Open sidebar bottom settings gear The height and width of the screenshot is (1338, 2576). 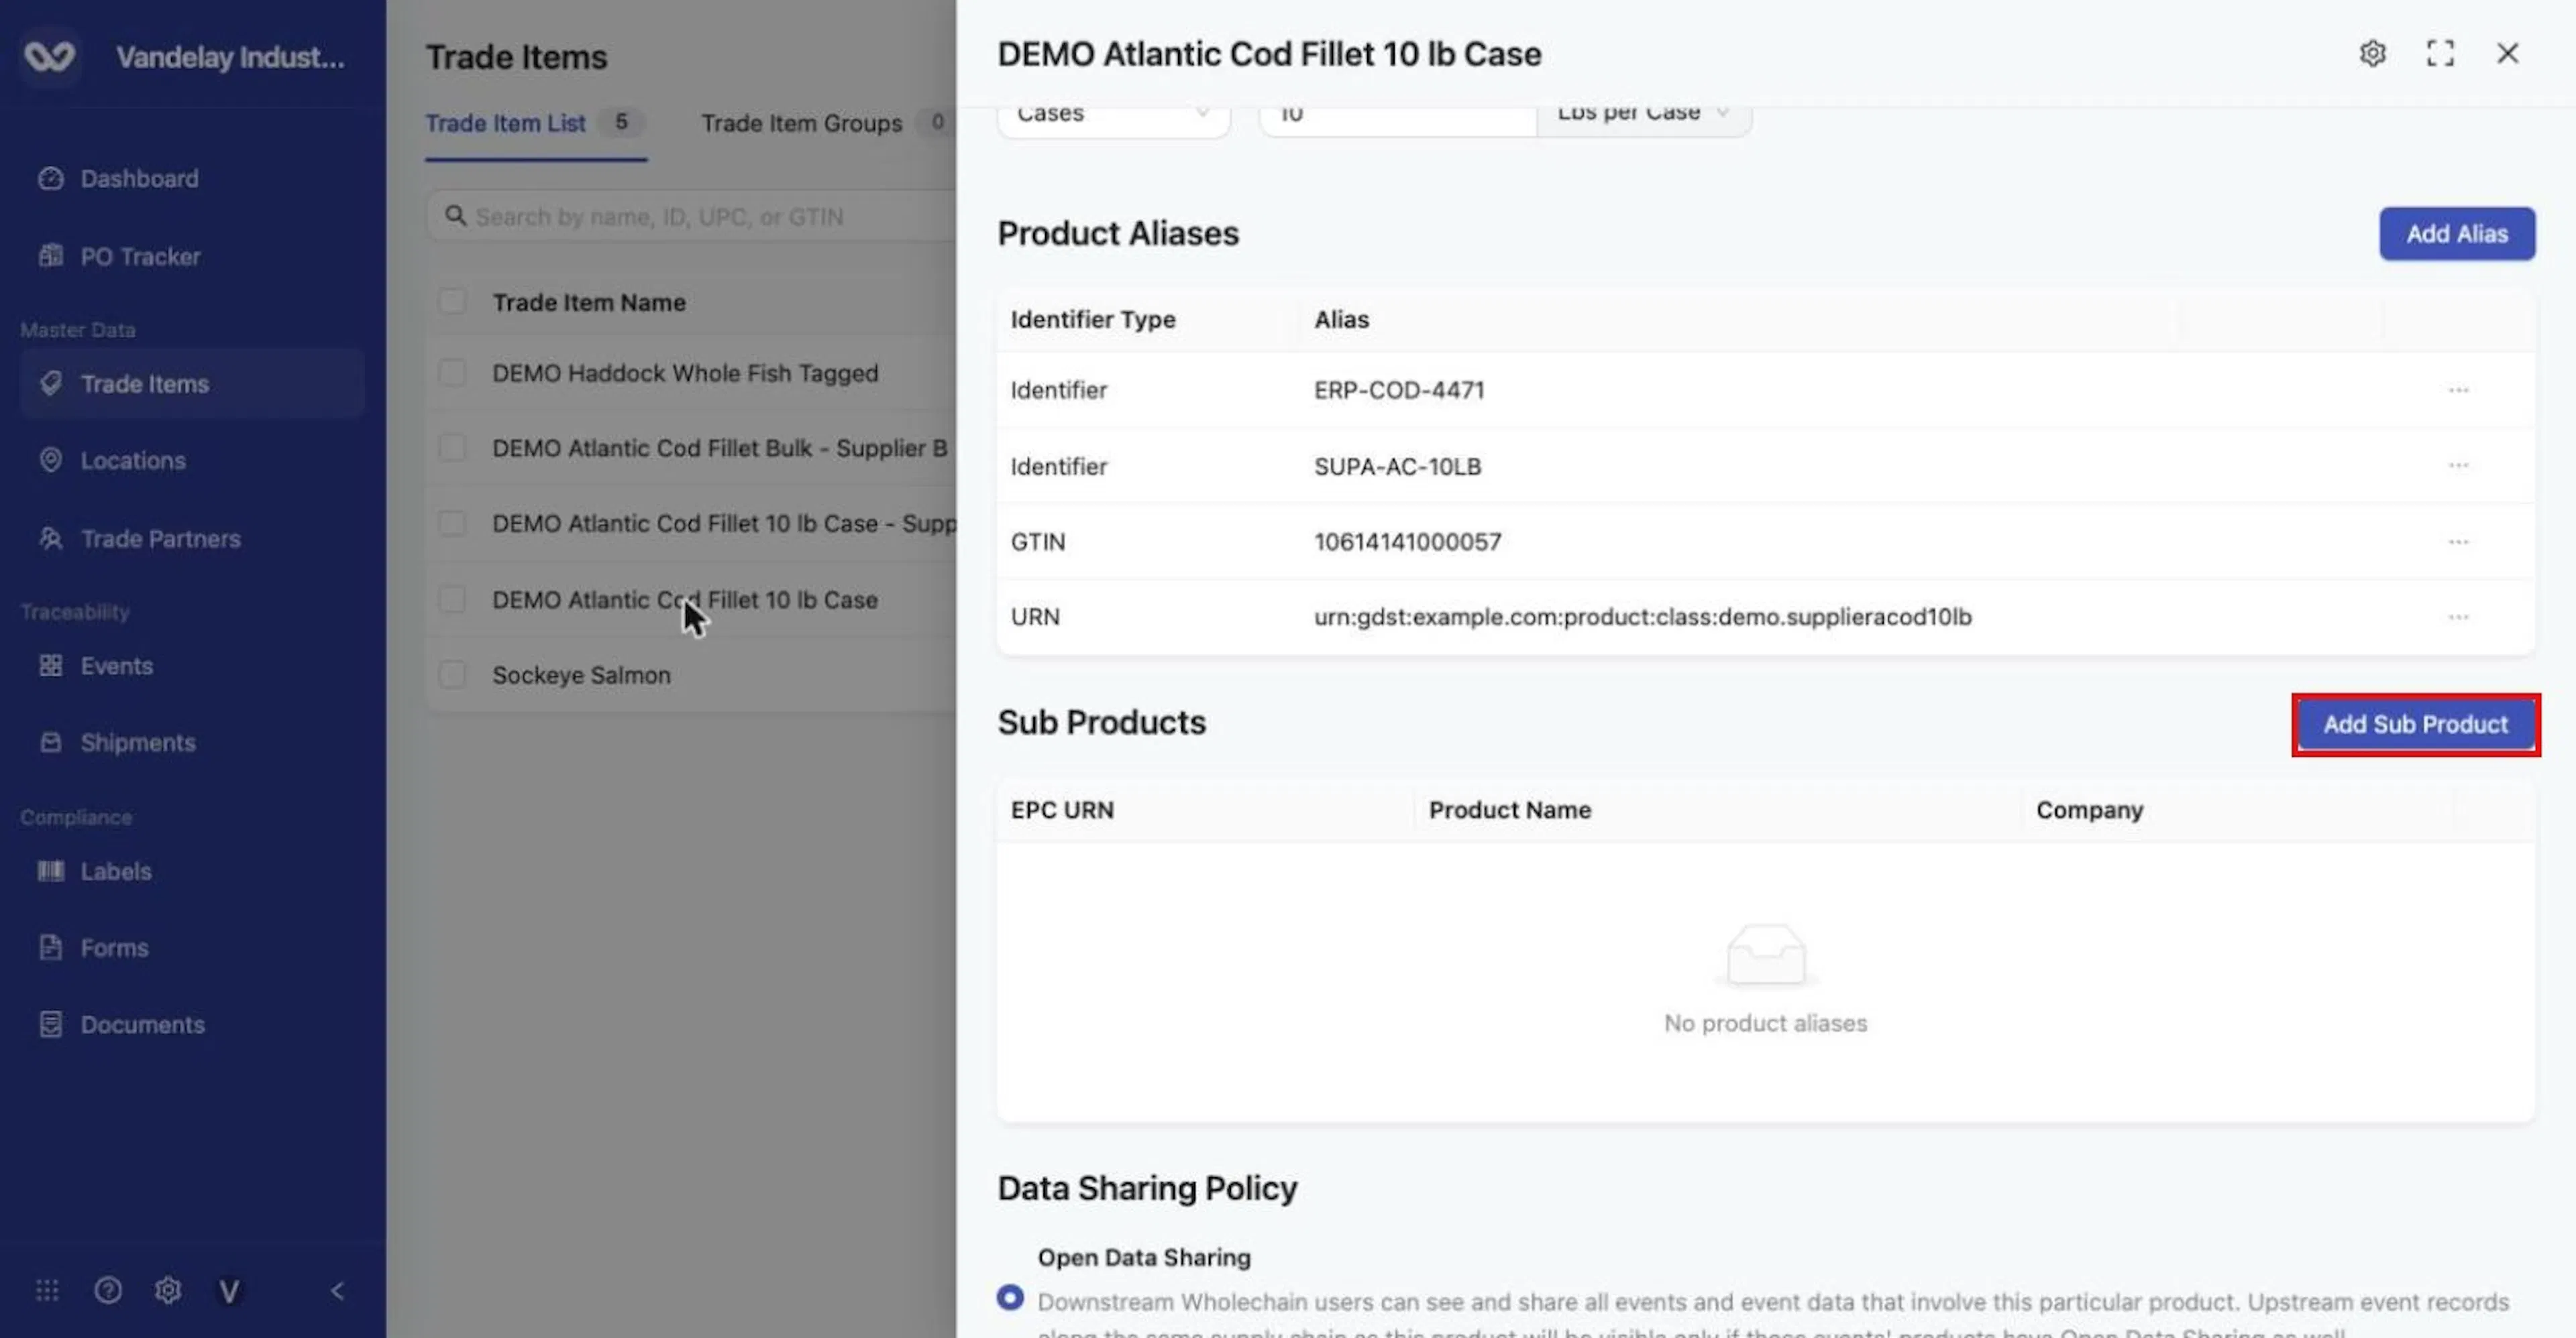[x=168, y=1290]
